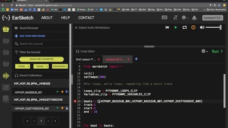Open Other Bookmarks folder

[x=216, y=10]
